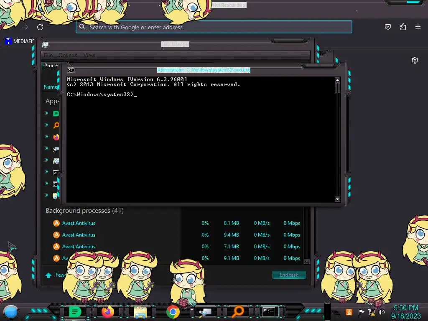Click the cmd scrollbar up arrow

point(337,80)
